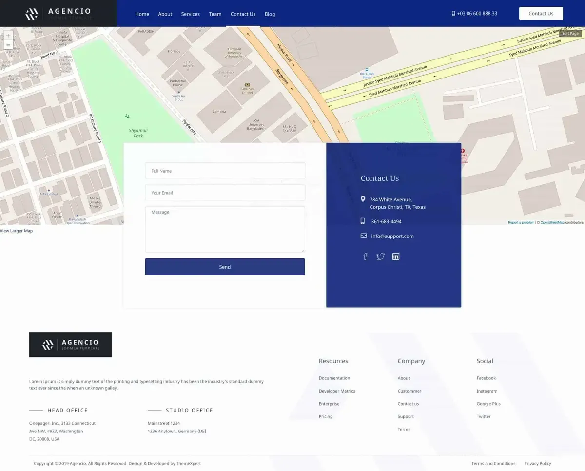Open the Privacy Policy footer link
Image resolution: width=585 pixels, height=471 pixels.
[x=538, y=464]
